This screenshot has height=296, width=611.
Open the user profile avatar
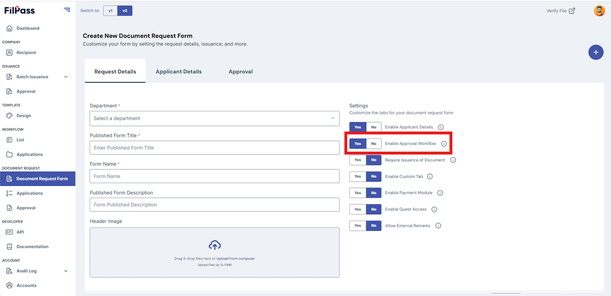(x=599, y=11)
